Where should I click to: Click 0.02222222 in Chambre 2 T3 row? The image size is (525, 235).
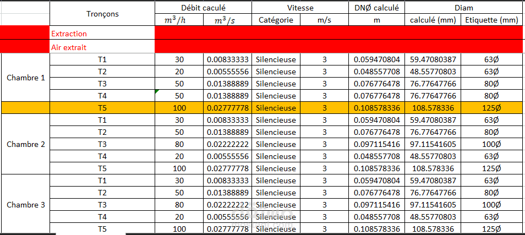point(227,144)
